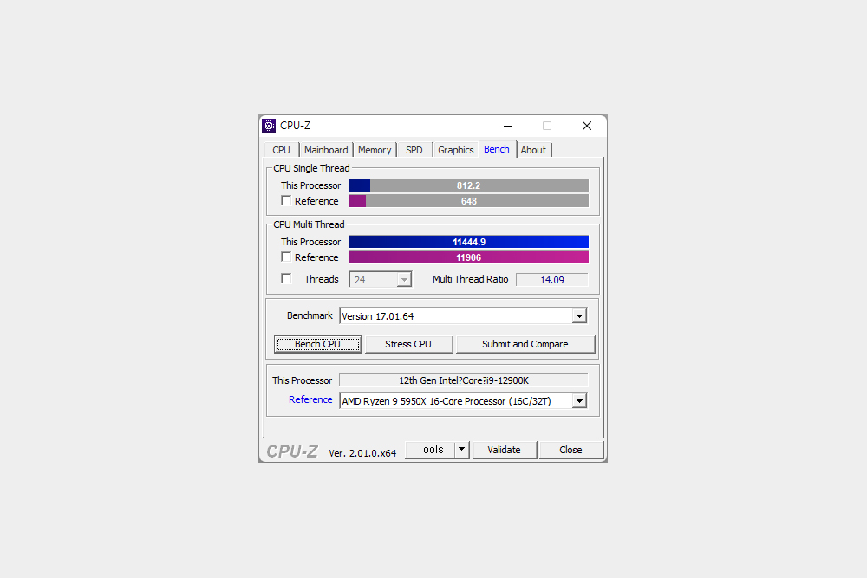This screenshot has width=867, height=578.
Task: Click Submit and Compare button
Action: click(525, 344)
